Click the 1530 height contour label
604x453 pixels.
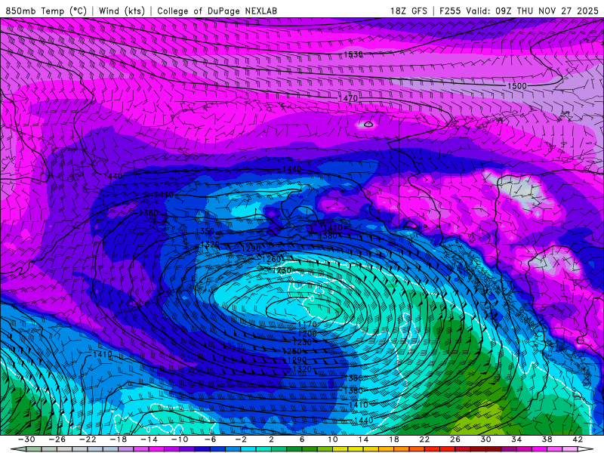pyautogui.click(x=353, y=54)
